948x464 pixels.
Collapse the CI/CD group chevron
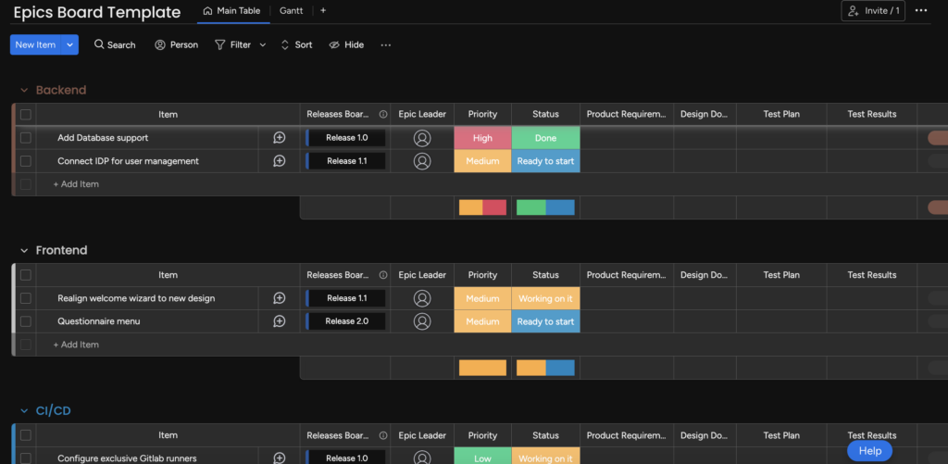point(24,411)
